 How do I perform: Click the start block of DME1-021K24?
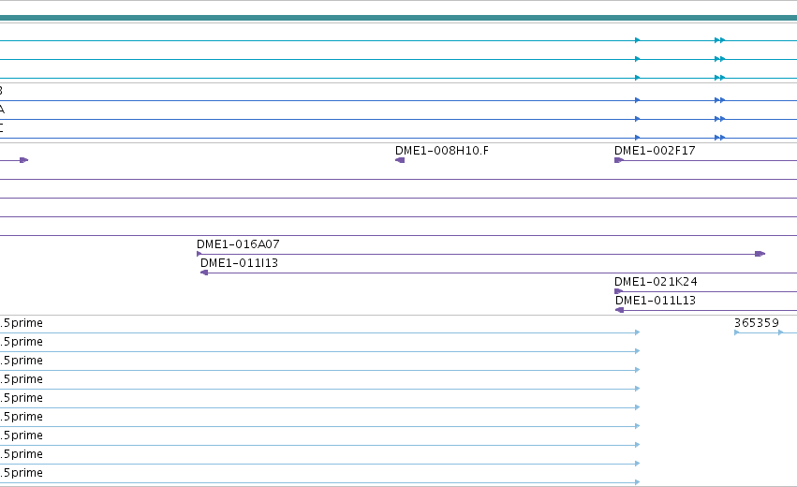pyautogui.click(x=619, y=291)
